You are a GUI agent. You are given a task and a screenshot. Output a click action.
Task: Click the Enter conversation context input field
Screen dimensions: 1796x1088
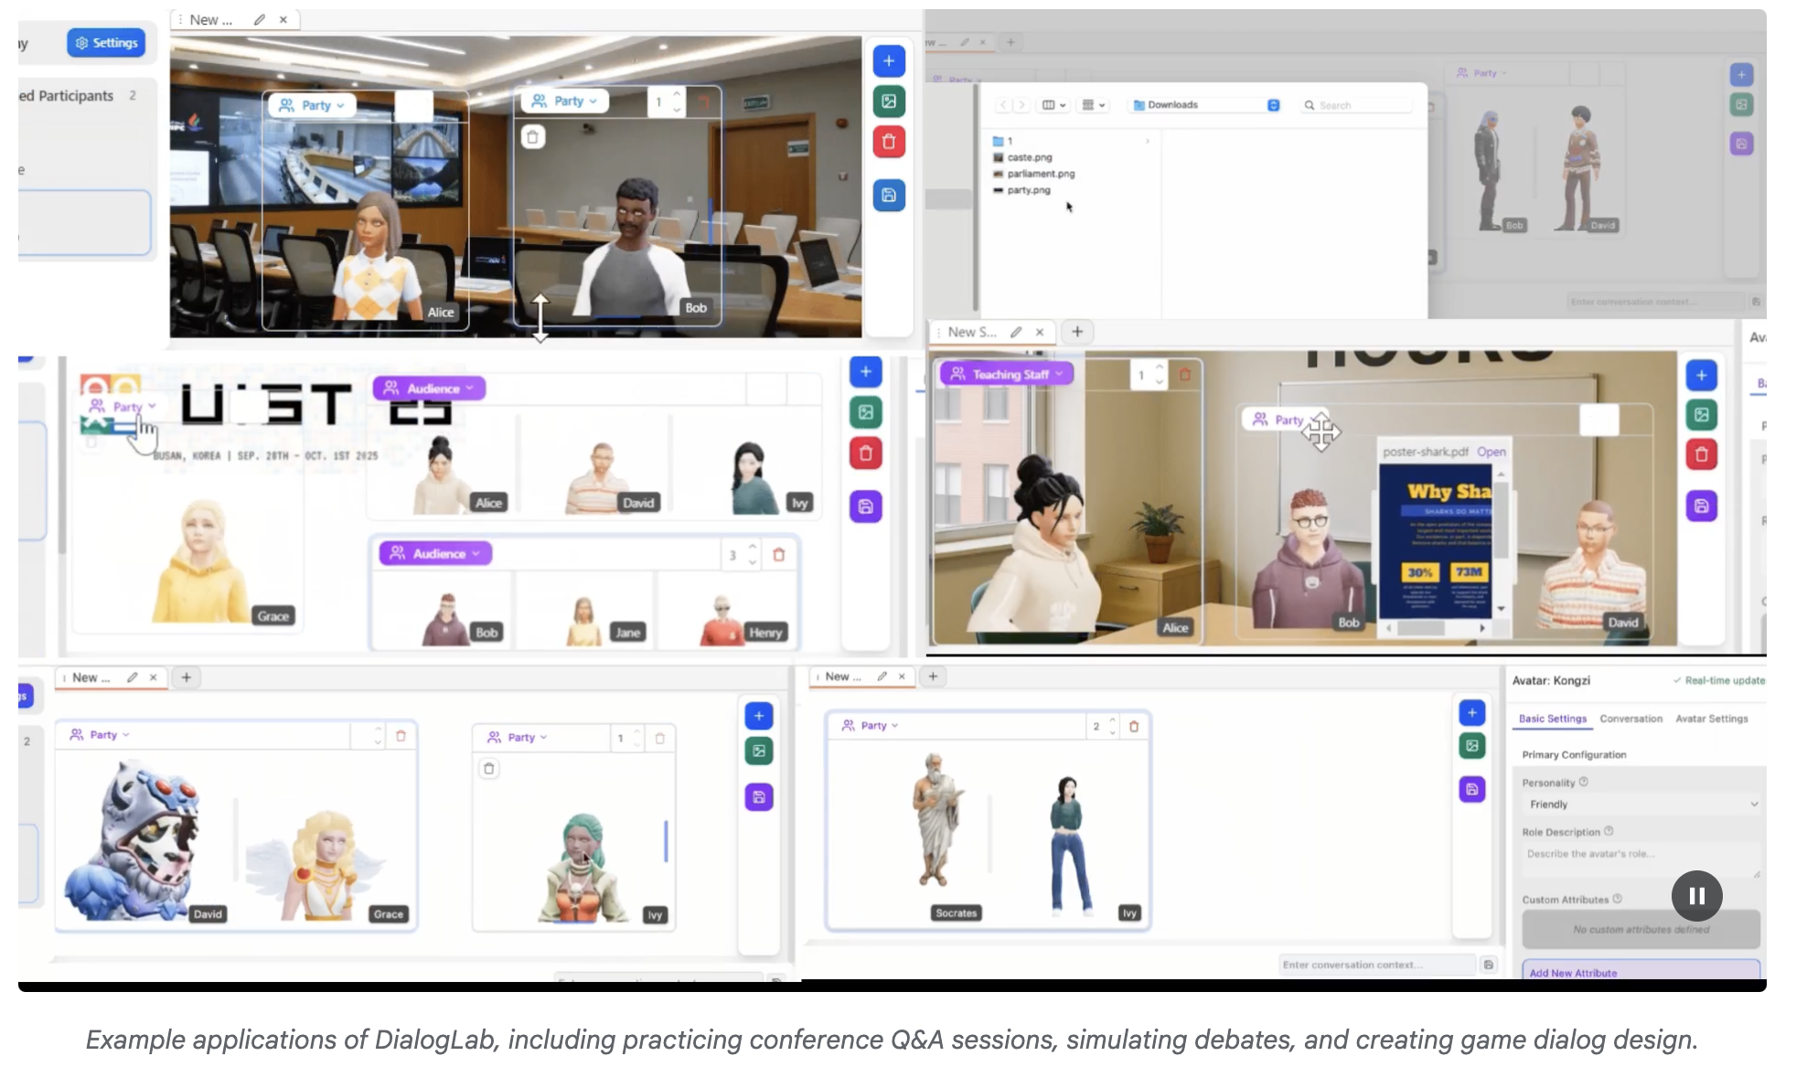1374,964
